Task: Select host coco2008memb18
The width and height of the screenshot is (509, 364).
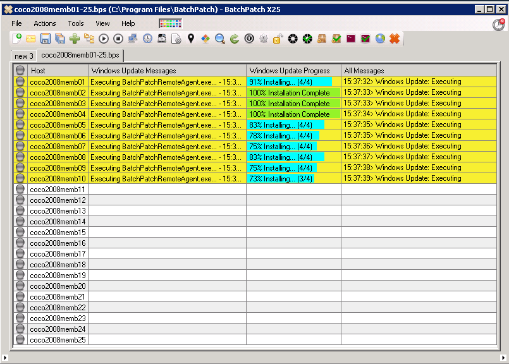Action: point(58,264)
